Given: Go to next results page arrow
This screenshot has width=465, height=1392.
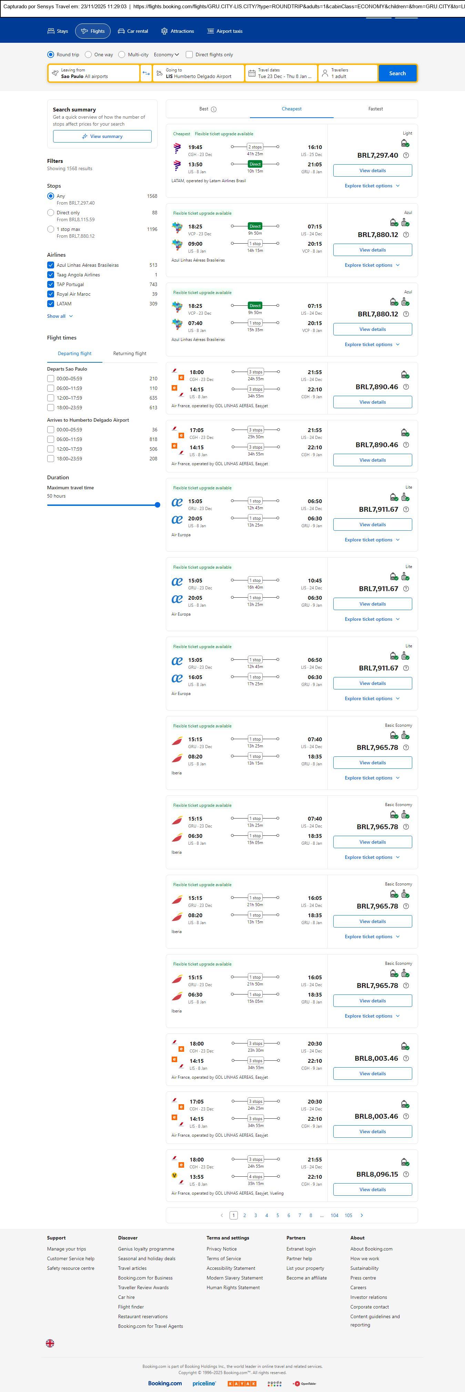Looking at the screenshot, I should 361,1215.
